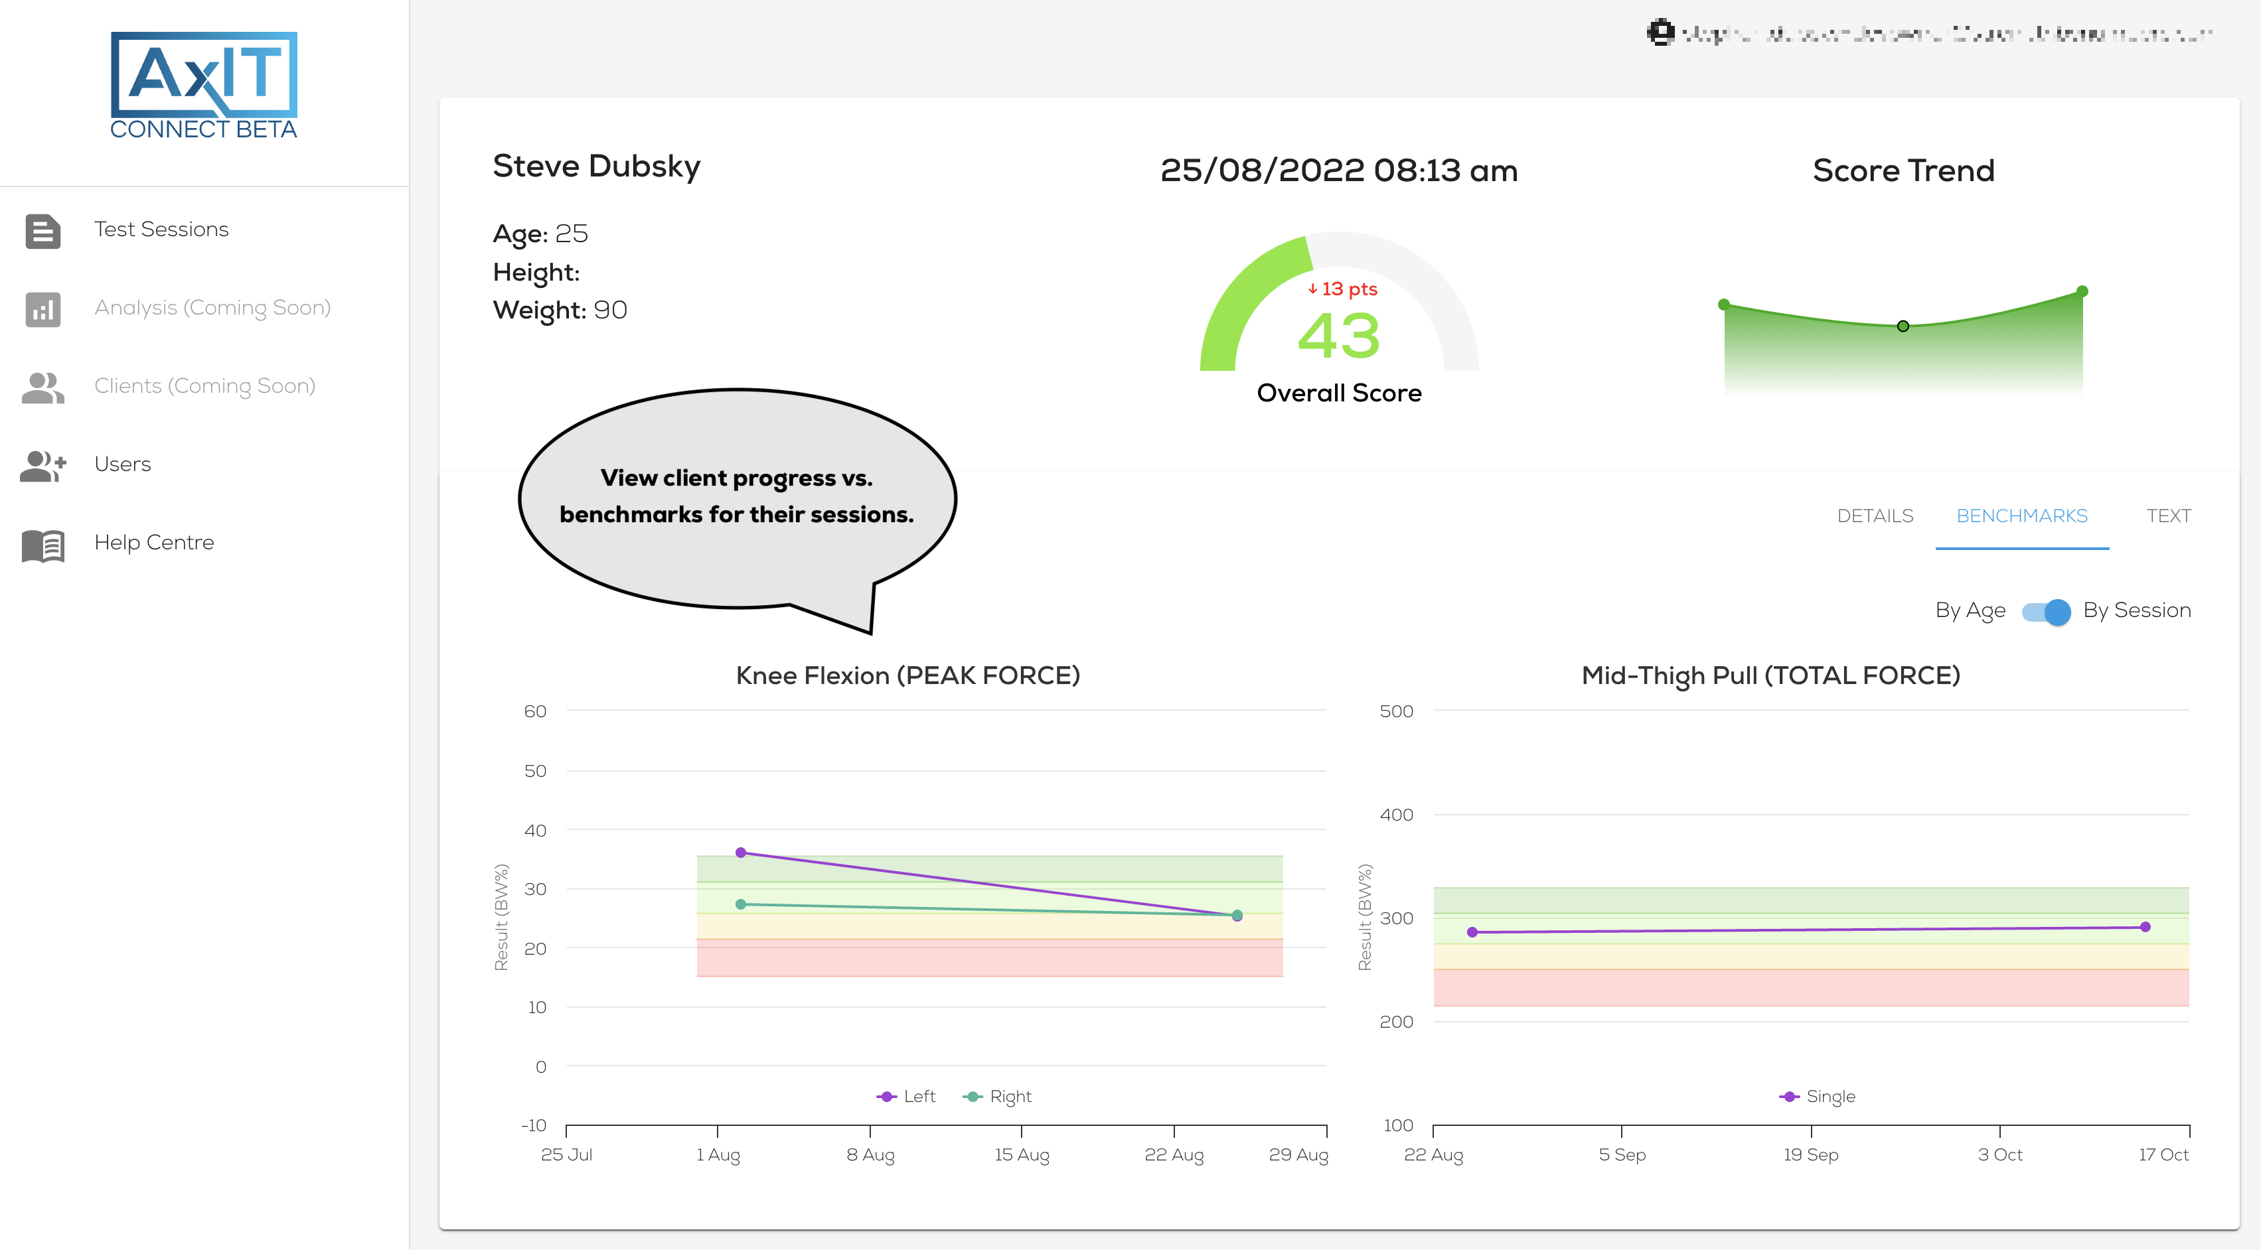Click the Users sidebar label
Image resolution: width=2261 pixels, height=1250 pixels.
click(122, 465)
